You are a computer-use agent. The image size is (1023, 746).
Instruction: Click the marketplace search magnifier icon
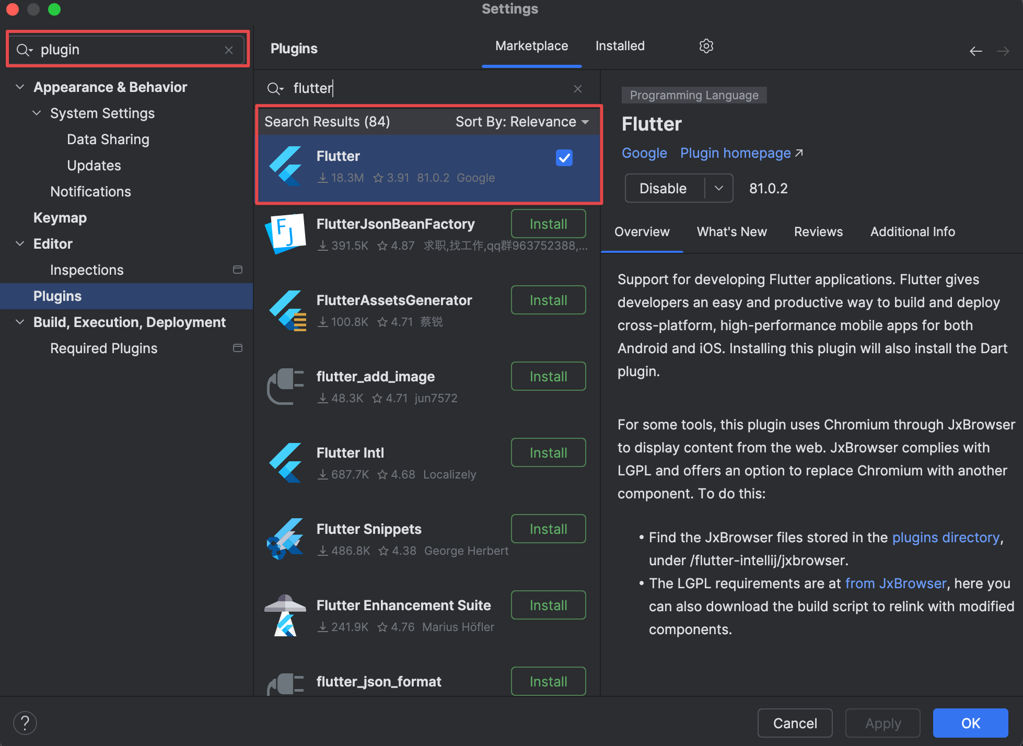tap(275, 89)
